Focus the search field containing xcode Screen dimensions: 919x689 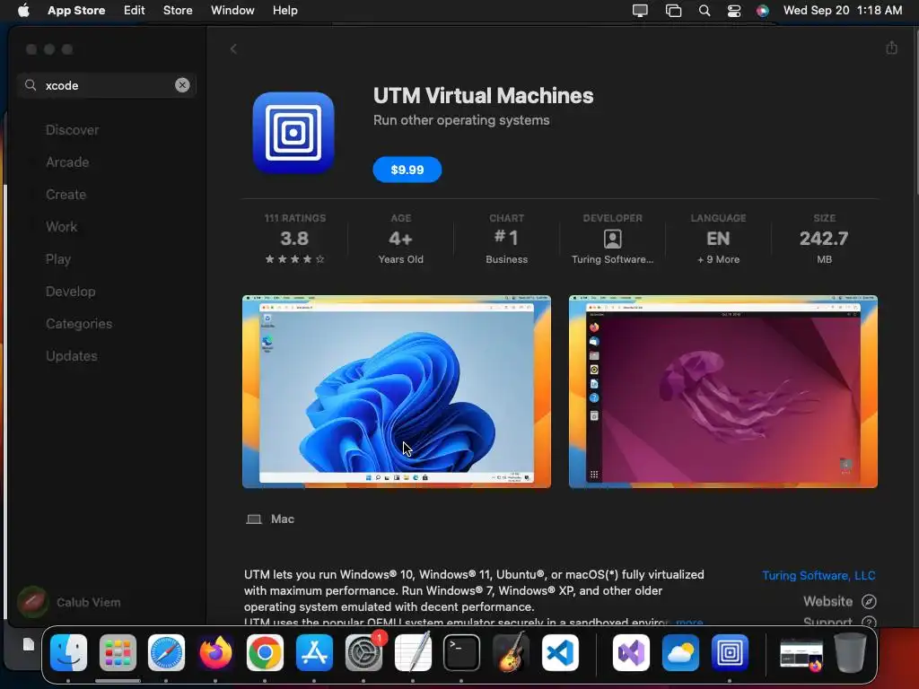[x=107, y=85]
